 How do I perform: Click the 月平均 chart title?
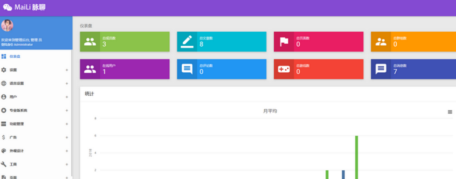point(270,111)
